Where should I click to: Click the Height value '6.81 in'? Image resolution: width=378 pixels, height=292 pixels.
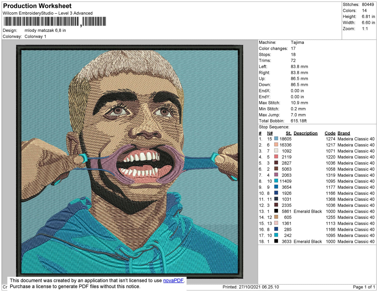(368, 16)
